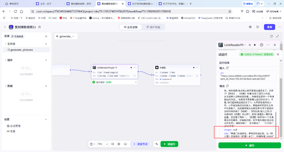284x152 pixels.
Task: Refresh the workflow canvas
Action: click(271, 36)
